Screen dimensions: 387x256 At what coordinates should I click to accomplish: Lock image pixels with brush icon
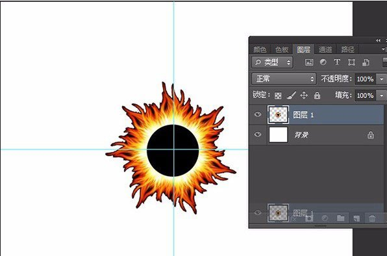(292, 96)
